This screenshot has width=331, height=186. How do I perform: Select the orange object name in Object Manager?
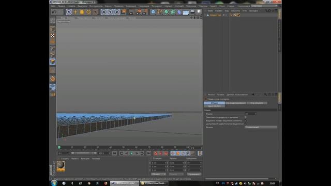tap(215, 15)
